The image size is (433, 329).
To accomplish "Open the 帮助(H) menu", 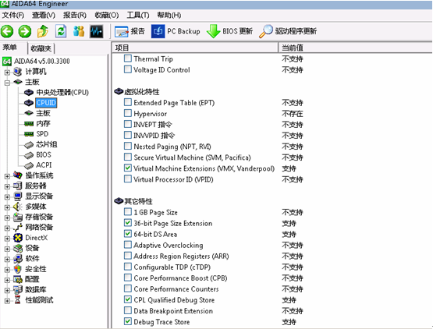I will pos(169,15).
